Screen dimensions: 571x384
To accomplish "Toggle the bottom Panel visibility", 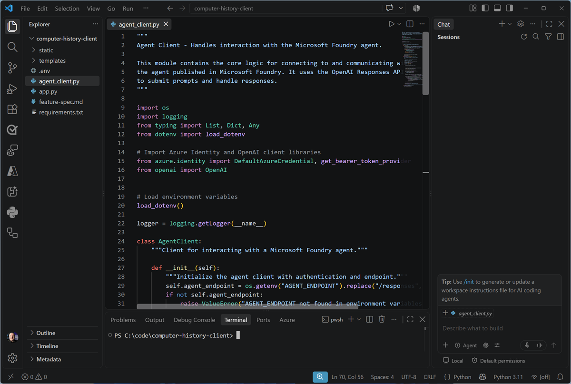I will click(497, 8).
